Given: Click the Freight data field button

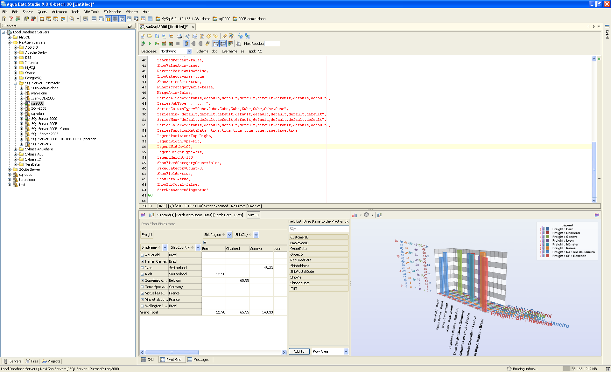Looking at the screenshot, I should [147, 235].
